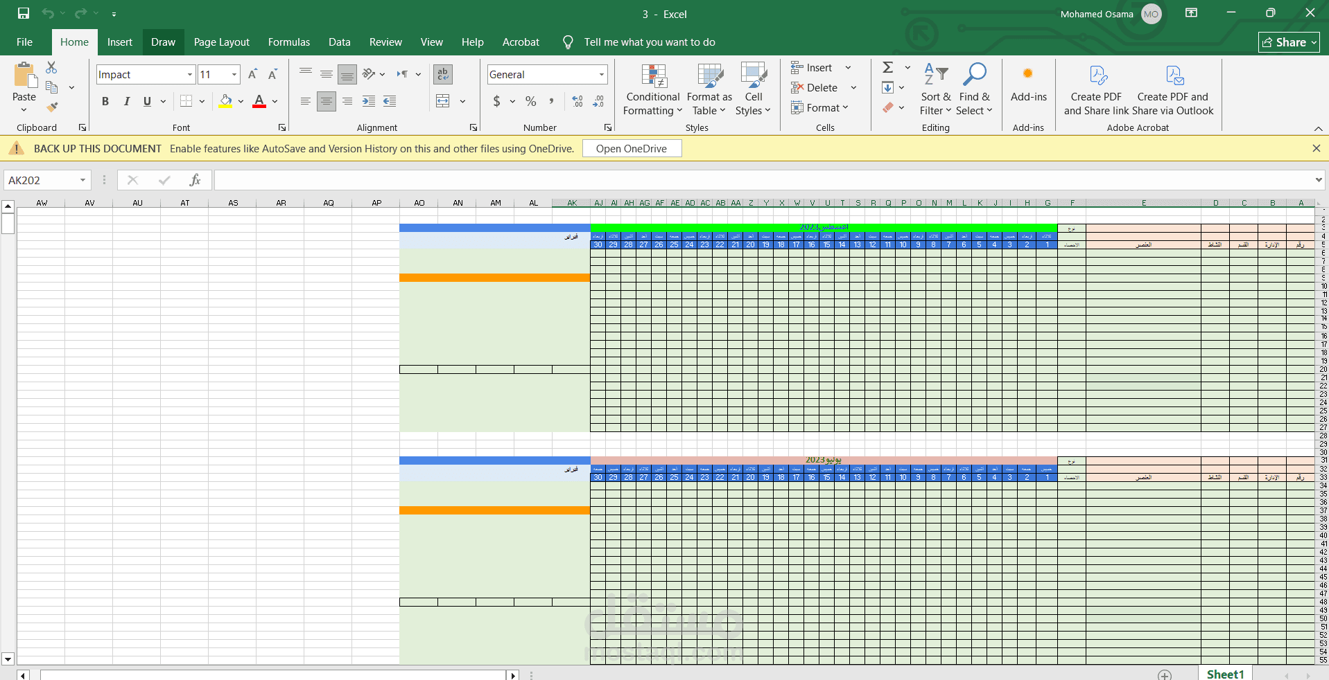
Task: Increase decimal places
Action: tap(577, 101)
